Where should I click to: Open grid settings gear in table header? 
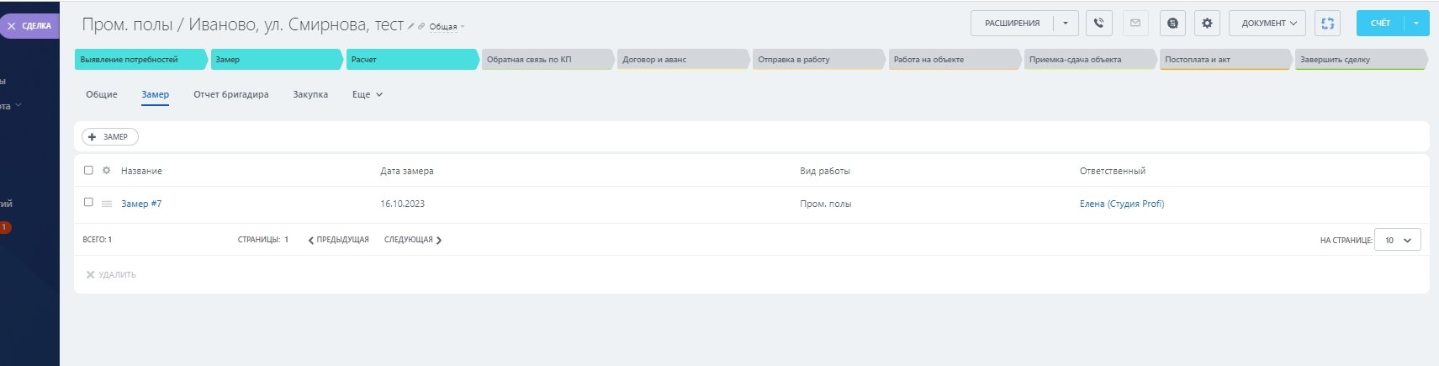click(107, 171)
